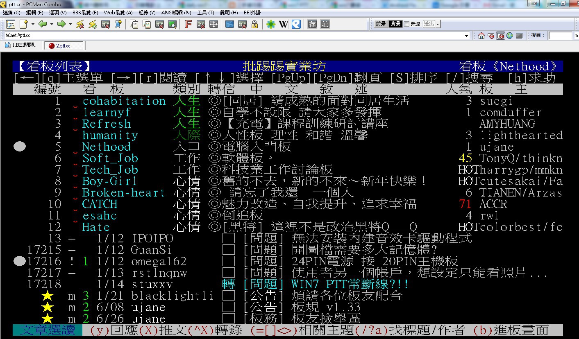This screenshot has height=339, width=579.
Task: Click the yellow padlock icon
Action: [254, 24]
